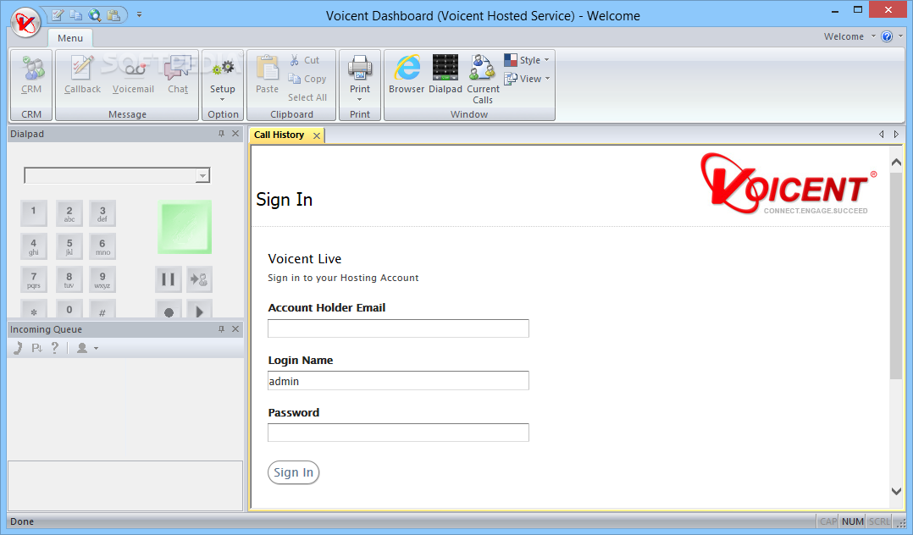Click the Login Name field
This screenshot has width=913, height=535.
click(398, 381)
